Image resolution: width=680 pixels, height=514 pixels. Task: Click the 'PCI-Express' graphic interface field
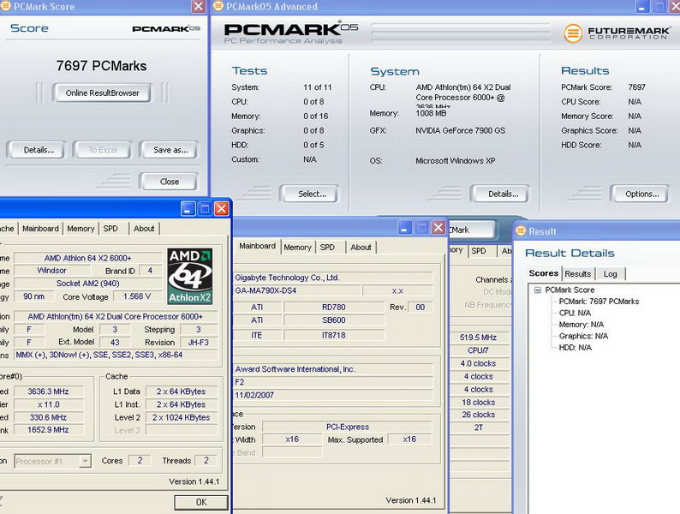(x=348, y=427)
